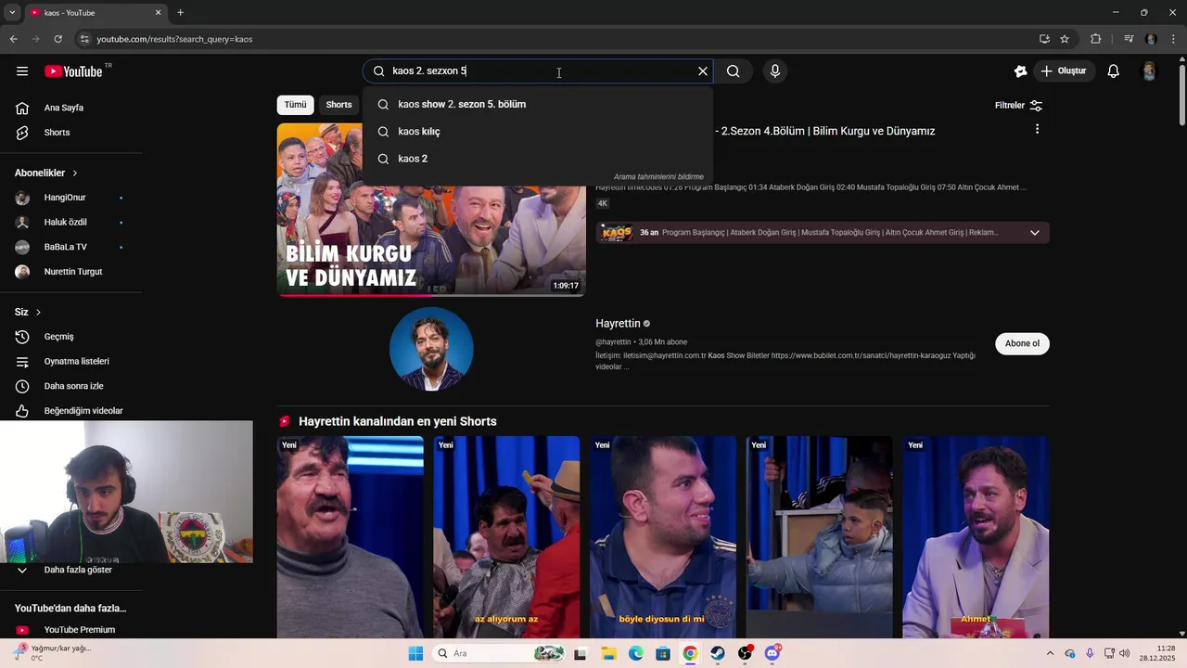Screen dimensions: 1187x668
Task: Pick suggestion kaos 2
Action: point(538,159)
